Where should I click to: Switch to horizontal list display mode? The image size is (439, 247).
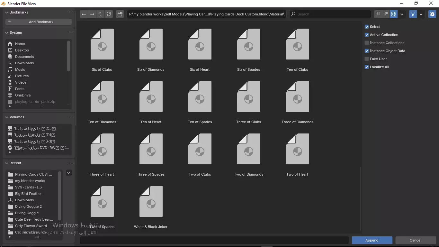(x=386, y=14)
